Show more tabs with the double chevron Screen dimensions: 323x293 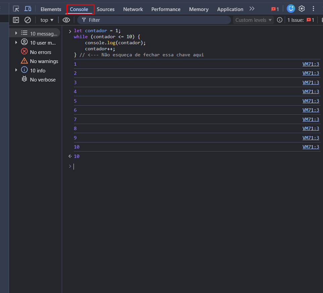(x=252, y=9)
